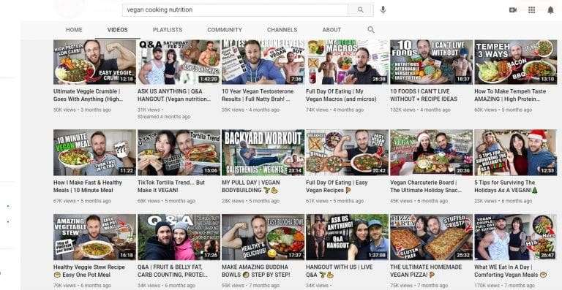This screenshot has height=290, width=562.
Task: Open the COMMUNITY tab
Action: pos(225,30)
